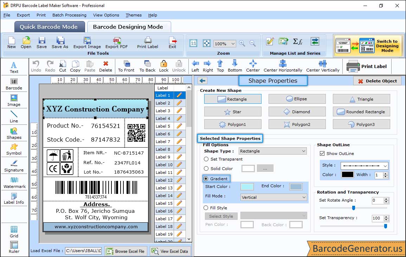Click the Delete Object button
Screen dimensions: 406x257
[377, 81]
